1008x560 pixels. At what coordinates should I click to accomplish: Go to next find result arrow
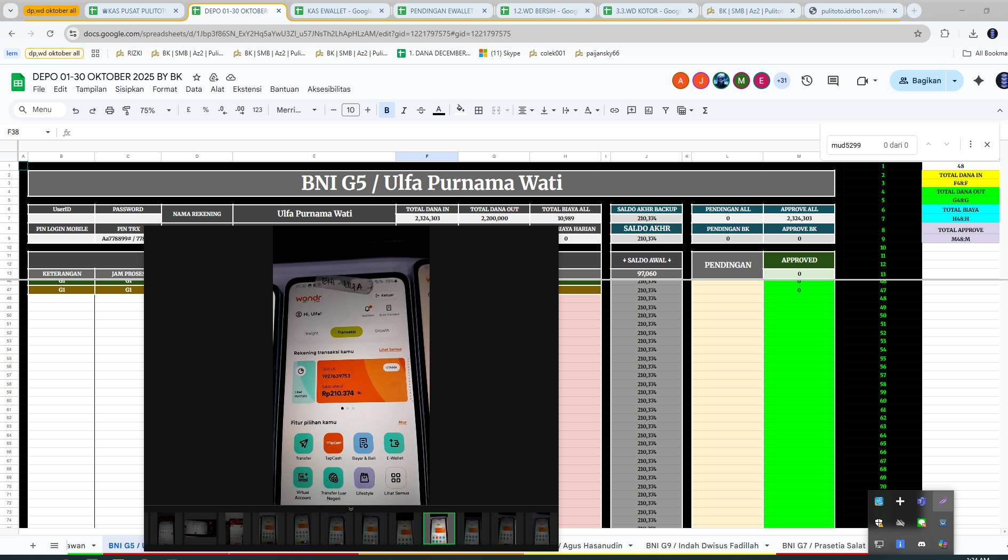point(947,145)
